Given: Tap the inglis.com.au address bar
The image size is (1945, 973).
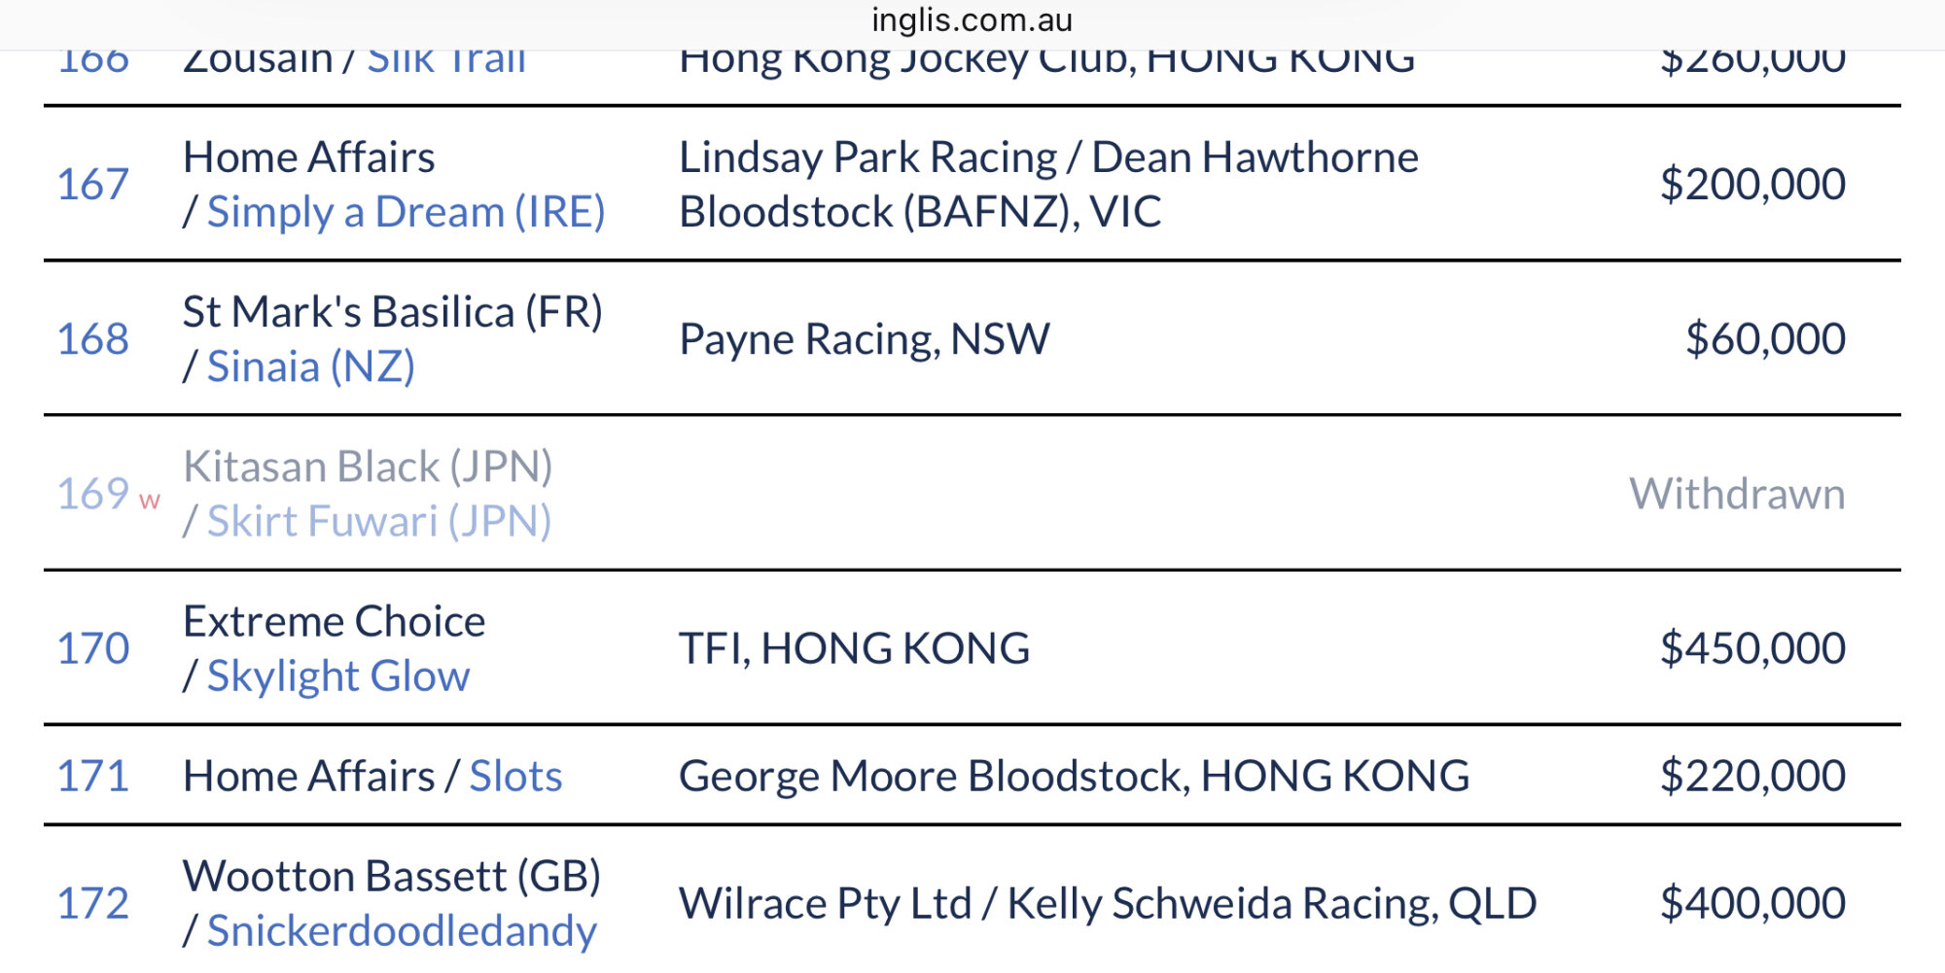Looking at the screenshot, I should coord(972,19).
